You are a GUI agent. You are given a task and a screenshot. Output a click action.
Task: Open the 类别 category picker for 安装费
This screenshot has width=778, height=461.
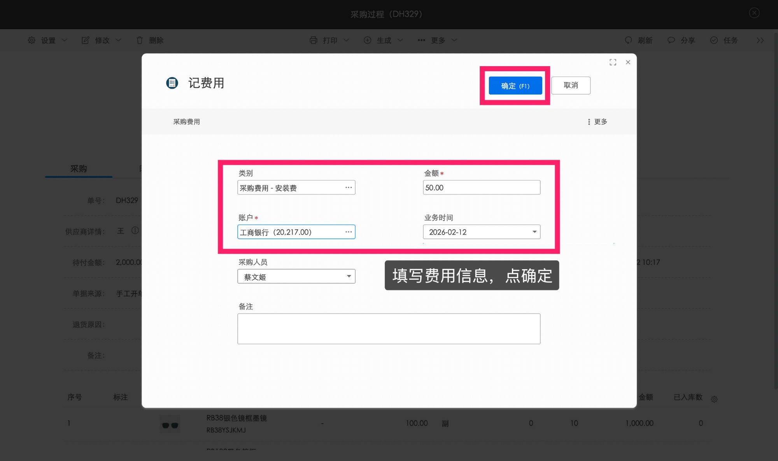point(348,187)
